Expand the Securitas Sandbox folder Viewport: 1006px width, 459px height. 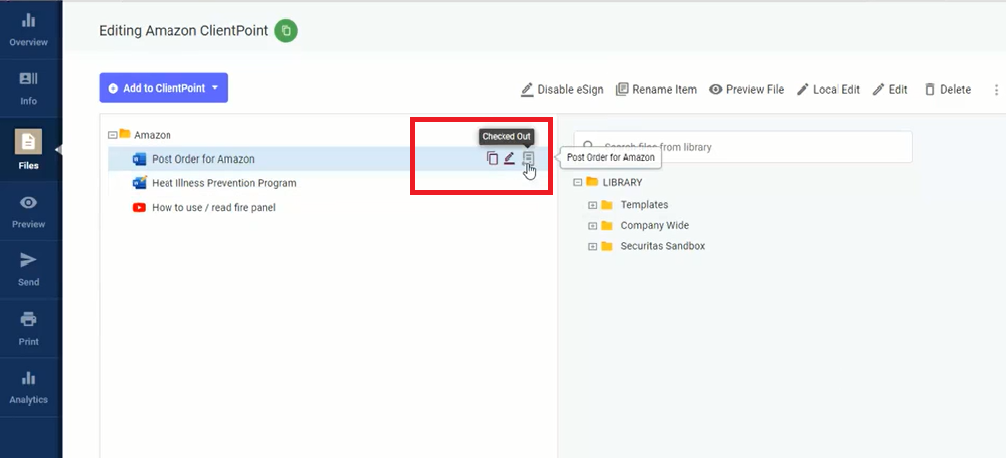pyautogui.click(x=593, y=246)
